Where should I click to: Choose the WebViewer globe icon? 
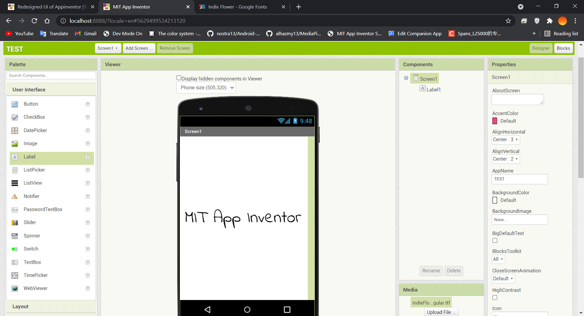(x=15, y=289)
